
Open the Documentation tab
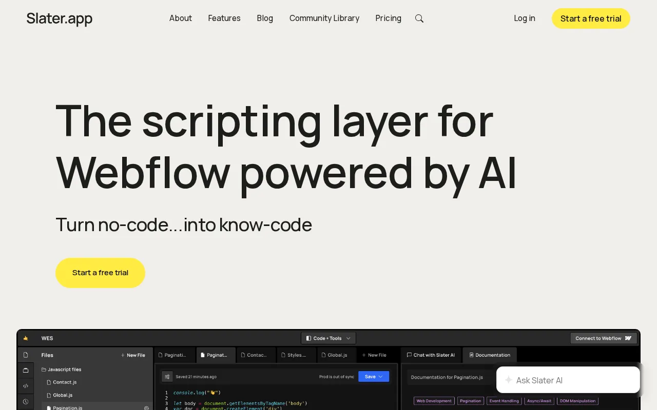(490, 355)
